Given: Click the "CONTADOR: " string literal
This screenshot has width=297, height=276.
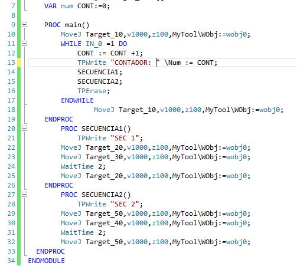Looking at the screenshot, I should 135,63.
